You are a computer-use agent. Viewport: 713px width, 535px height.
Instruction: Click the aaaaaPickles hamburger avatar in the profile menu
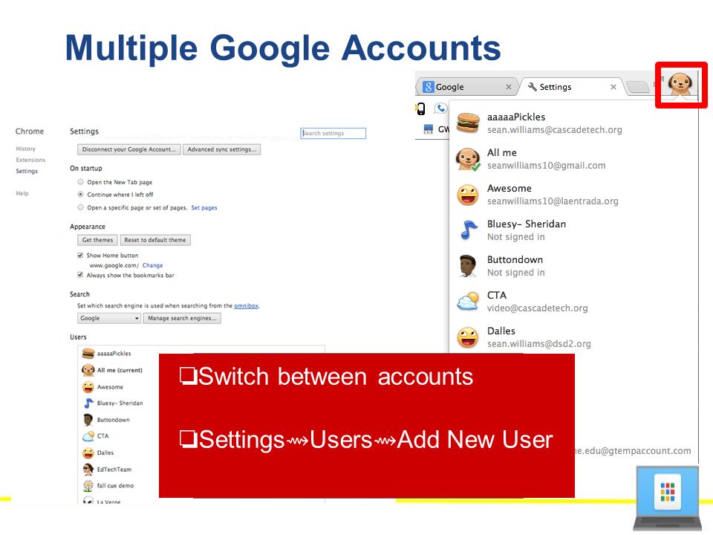(468, 123)
